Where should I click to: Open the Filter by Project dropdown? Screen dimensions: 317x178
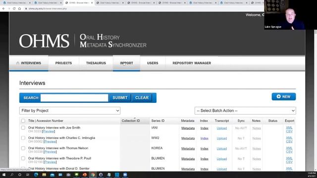pyautogui.click(x=70, y=111)
